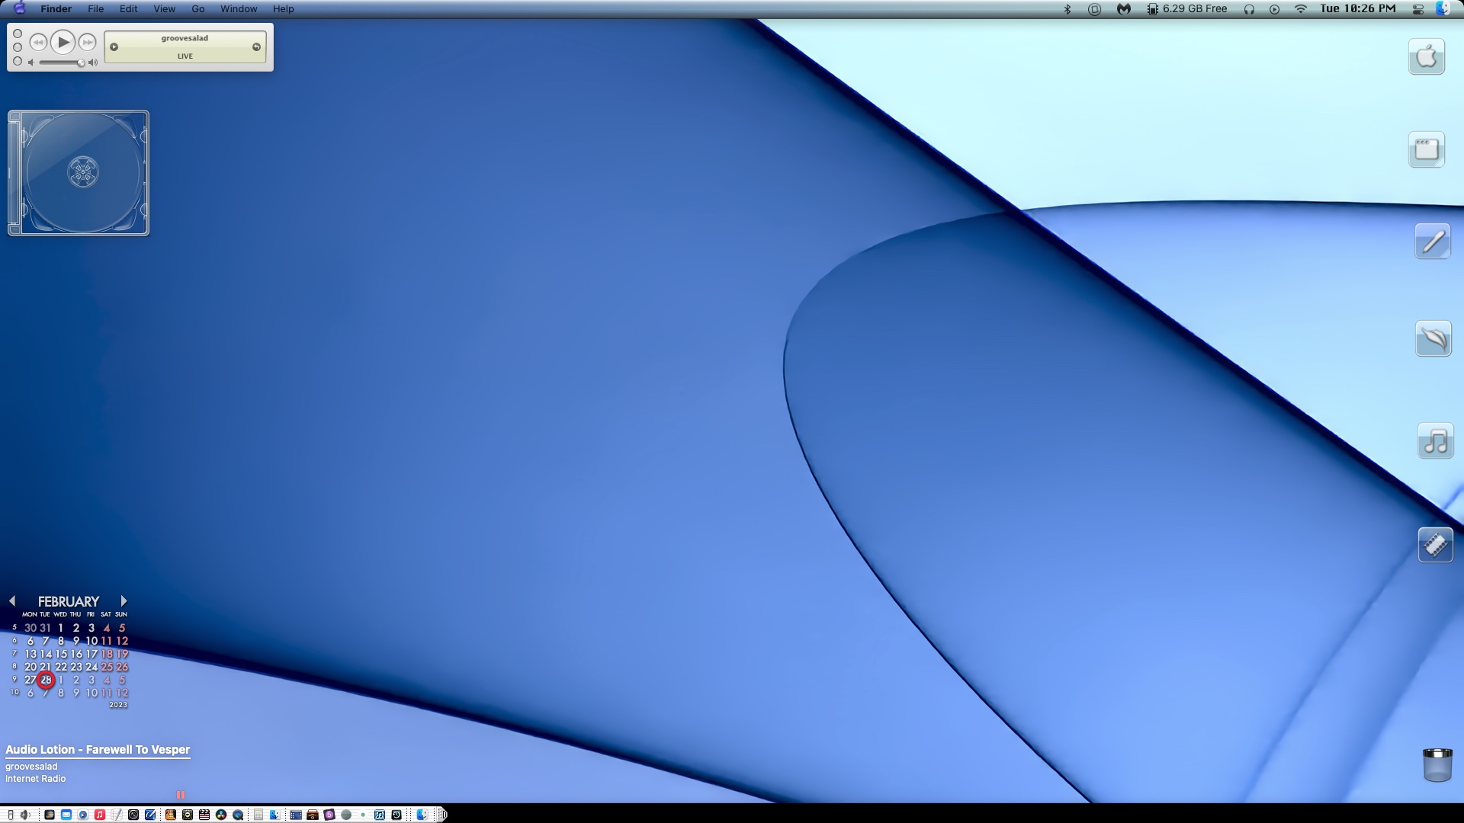
Task: Click the Wi-Fi status icon in menu bar
Action: (x=1301, y=9)
